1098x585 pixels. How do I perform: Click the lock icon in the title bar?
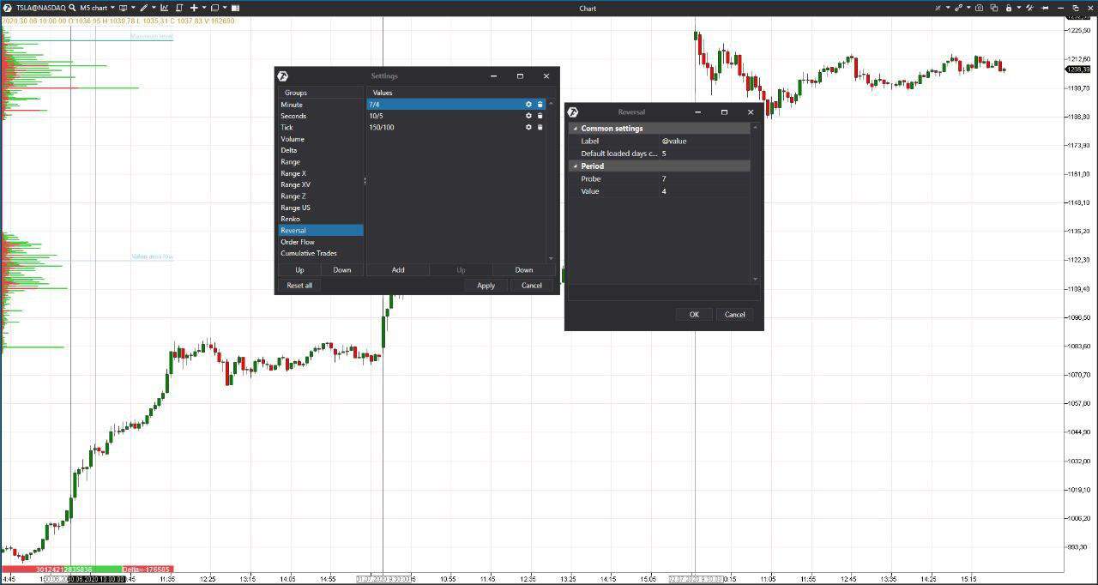point(1009,8)
